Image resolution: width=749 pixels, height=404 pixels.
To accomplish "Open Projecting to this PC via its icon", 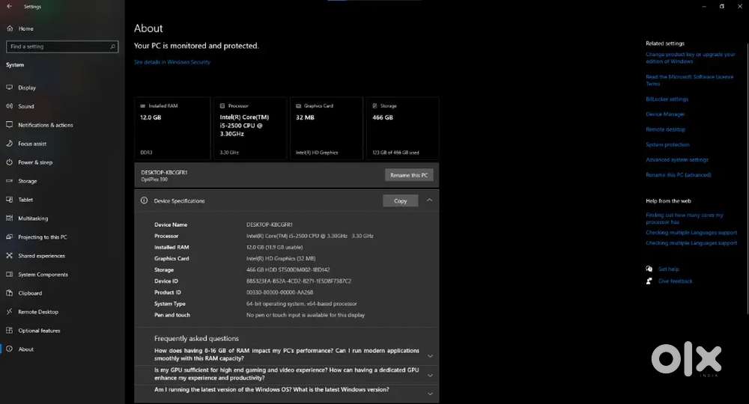I will (9, 236).
